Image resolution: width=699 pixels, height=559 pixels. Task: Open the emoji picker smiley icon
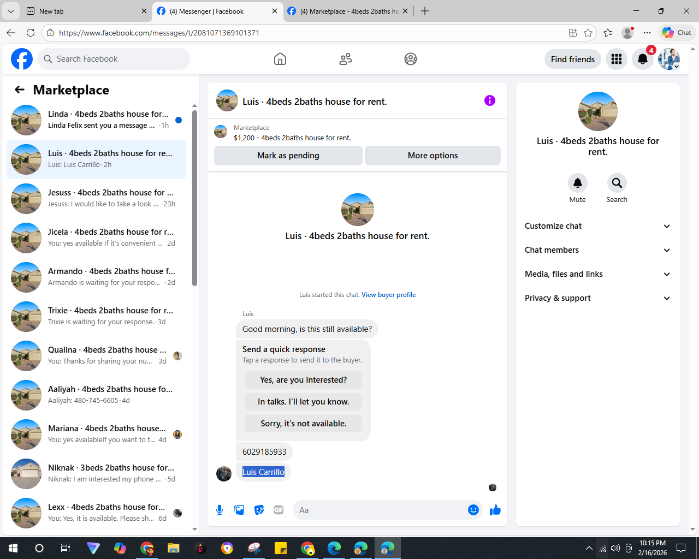(x=473, y=510)
